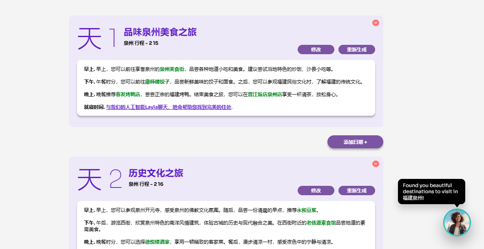Select the 历史文化之旅 heading
The width and height of the screenshot is (484, 249).
click(156, 173)
